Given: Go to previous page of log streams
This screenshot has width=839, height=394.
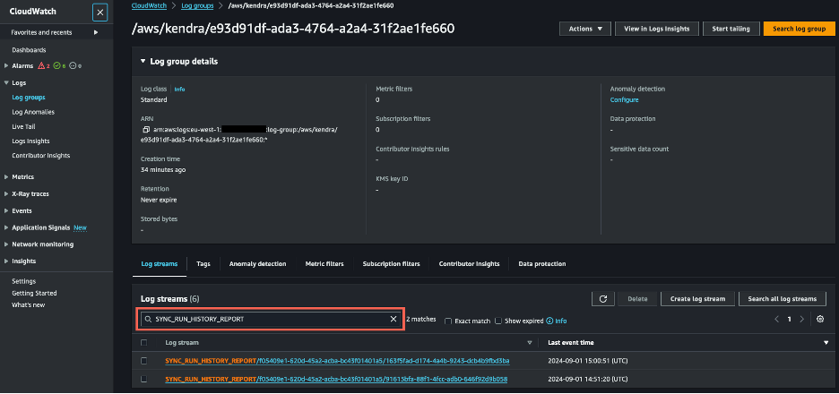Looking at the screenshot, I should pyautogui.click(x=777, y=319).
